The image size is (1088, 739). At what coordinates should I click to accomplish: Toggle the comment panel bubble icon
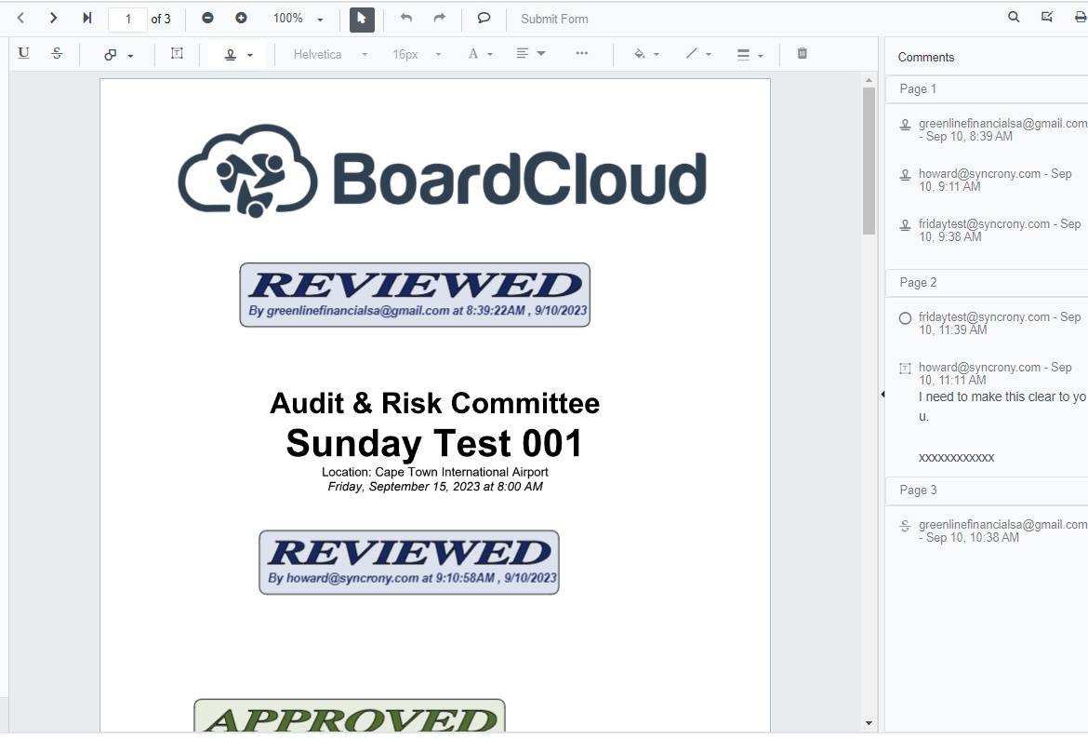484,18
